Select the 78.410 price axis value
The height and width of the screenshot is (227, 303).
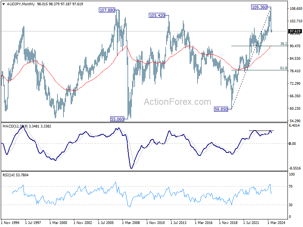tap(295, 71)
